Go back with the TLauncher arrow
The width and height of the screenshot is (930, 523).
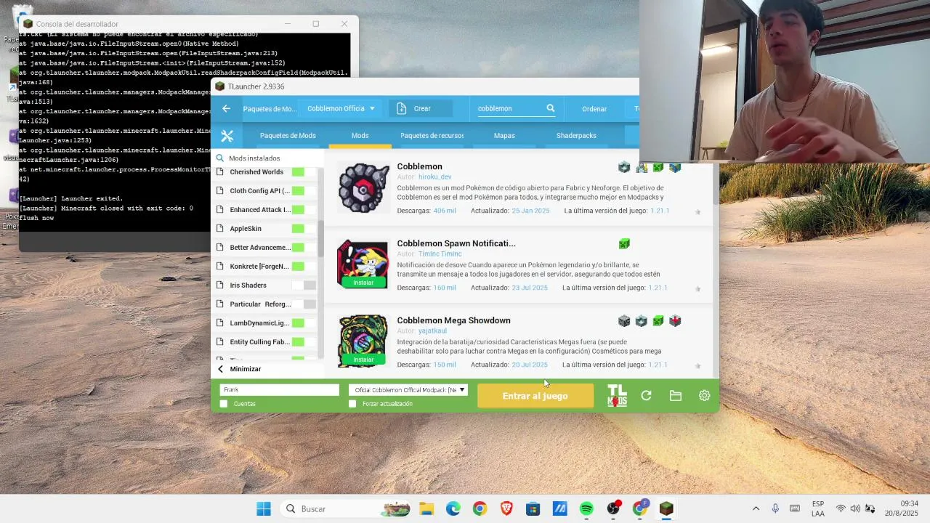226,109
